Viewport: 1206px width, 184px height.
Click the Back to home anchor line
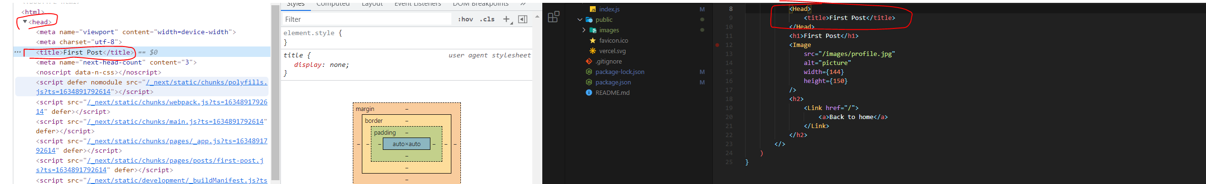pyautogui.click(x=853, y=117)
